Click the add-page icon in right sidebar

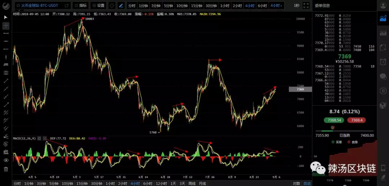point(383,47)
